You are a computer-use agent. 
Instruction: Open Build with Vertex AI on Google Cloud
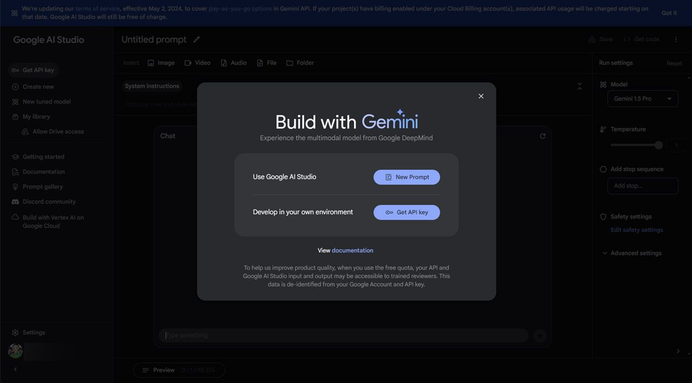coord(48,222)
